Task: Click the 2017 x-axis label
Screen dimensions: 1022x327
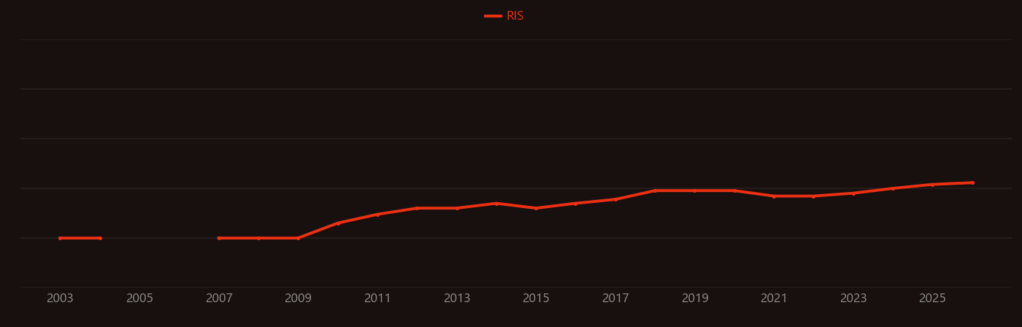Action: click(x=615, y=299)
